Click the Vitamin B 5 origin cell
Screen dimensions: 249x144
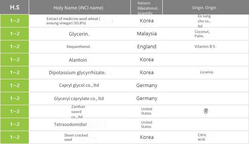(x=205, y=46)
